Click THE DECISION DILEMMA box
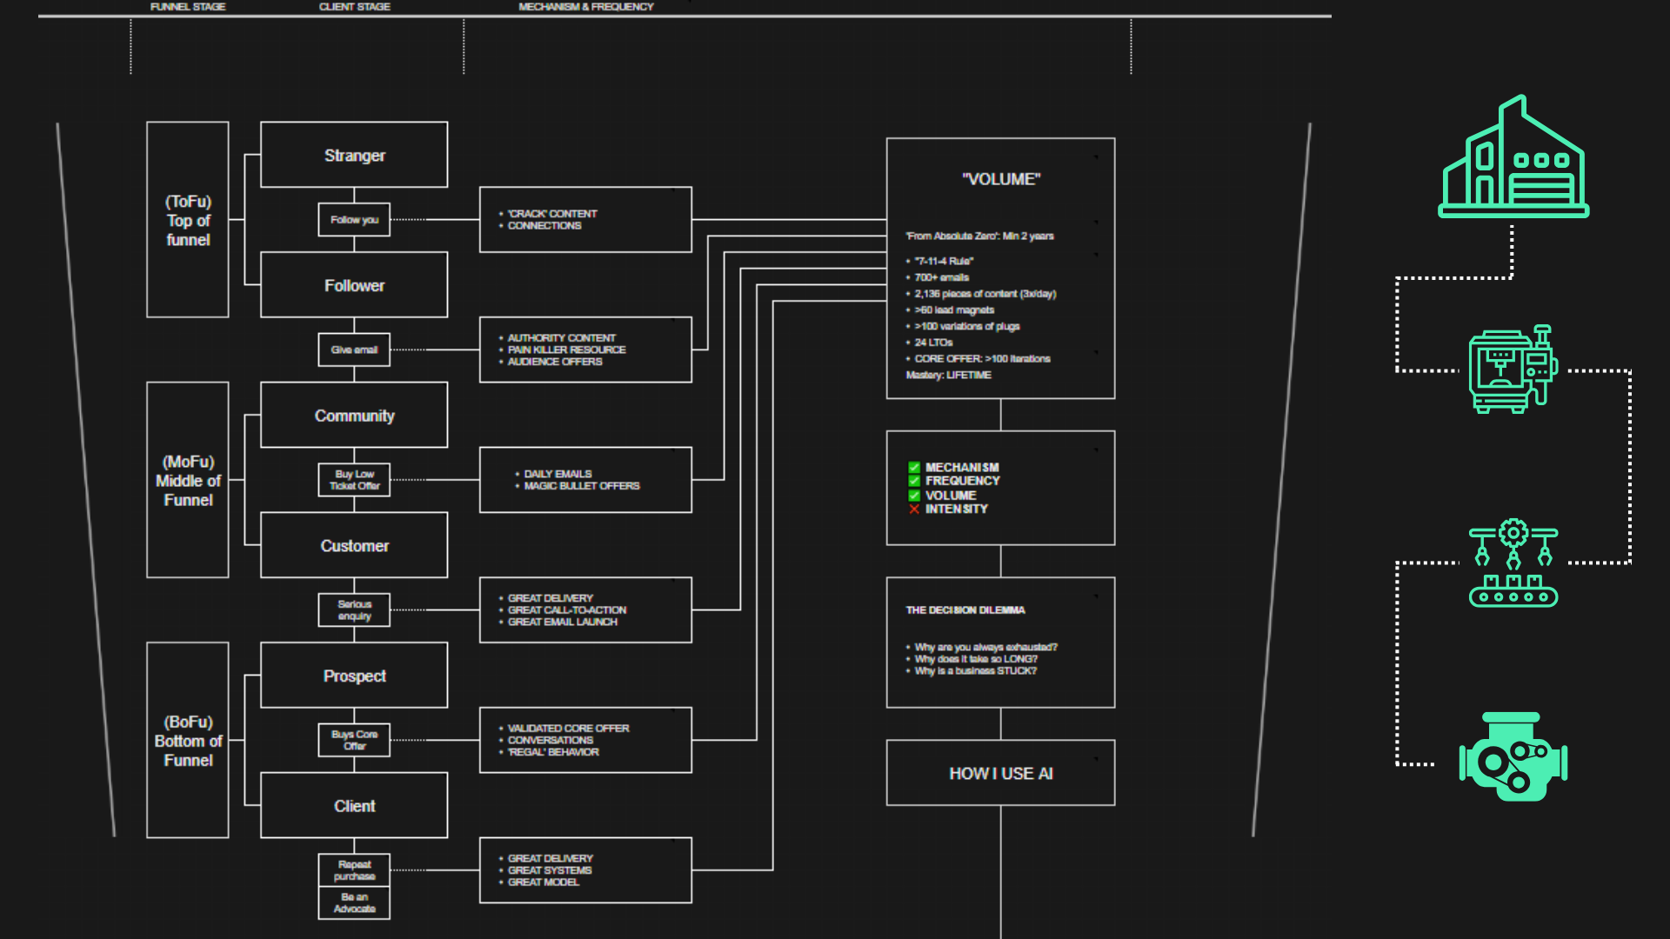1670x939 pixels. (x=1000, y=642)
